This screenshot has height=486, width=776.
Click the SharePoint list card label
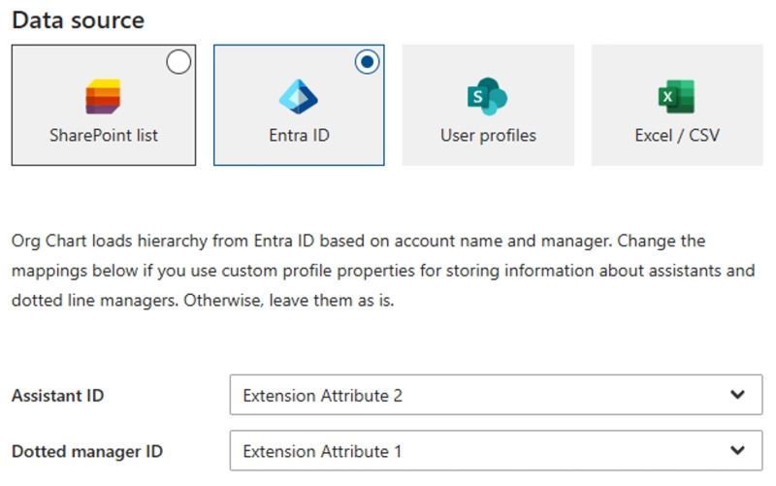(104, 136)
